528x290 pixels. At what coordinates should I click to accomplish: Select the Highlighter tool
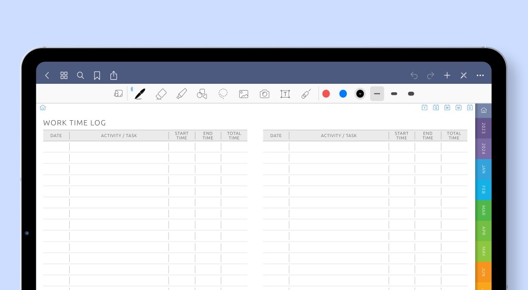click(x=182, y=94)
